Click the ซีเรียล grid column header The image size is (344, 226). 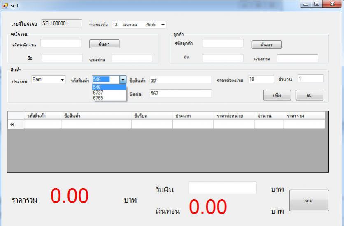point(151,115)
